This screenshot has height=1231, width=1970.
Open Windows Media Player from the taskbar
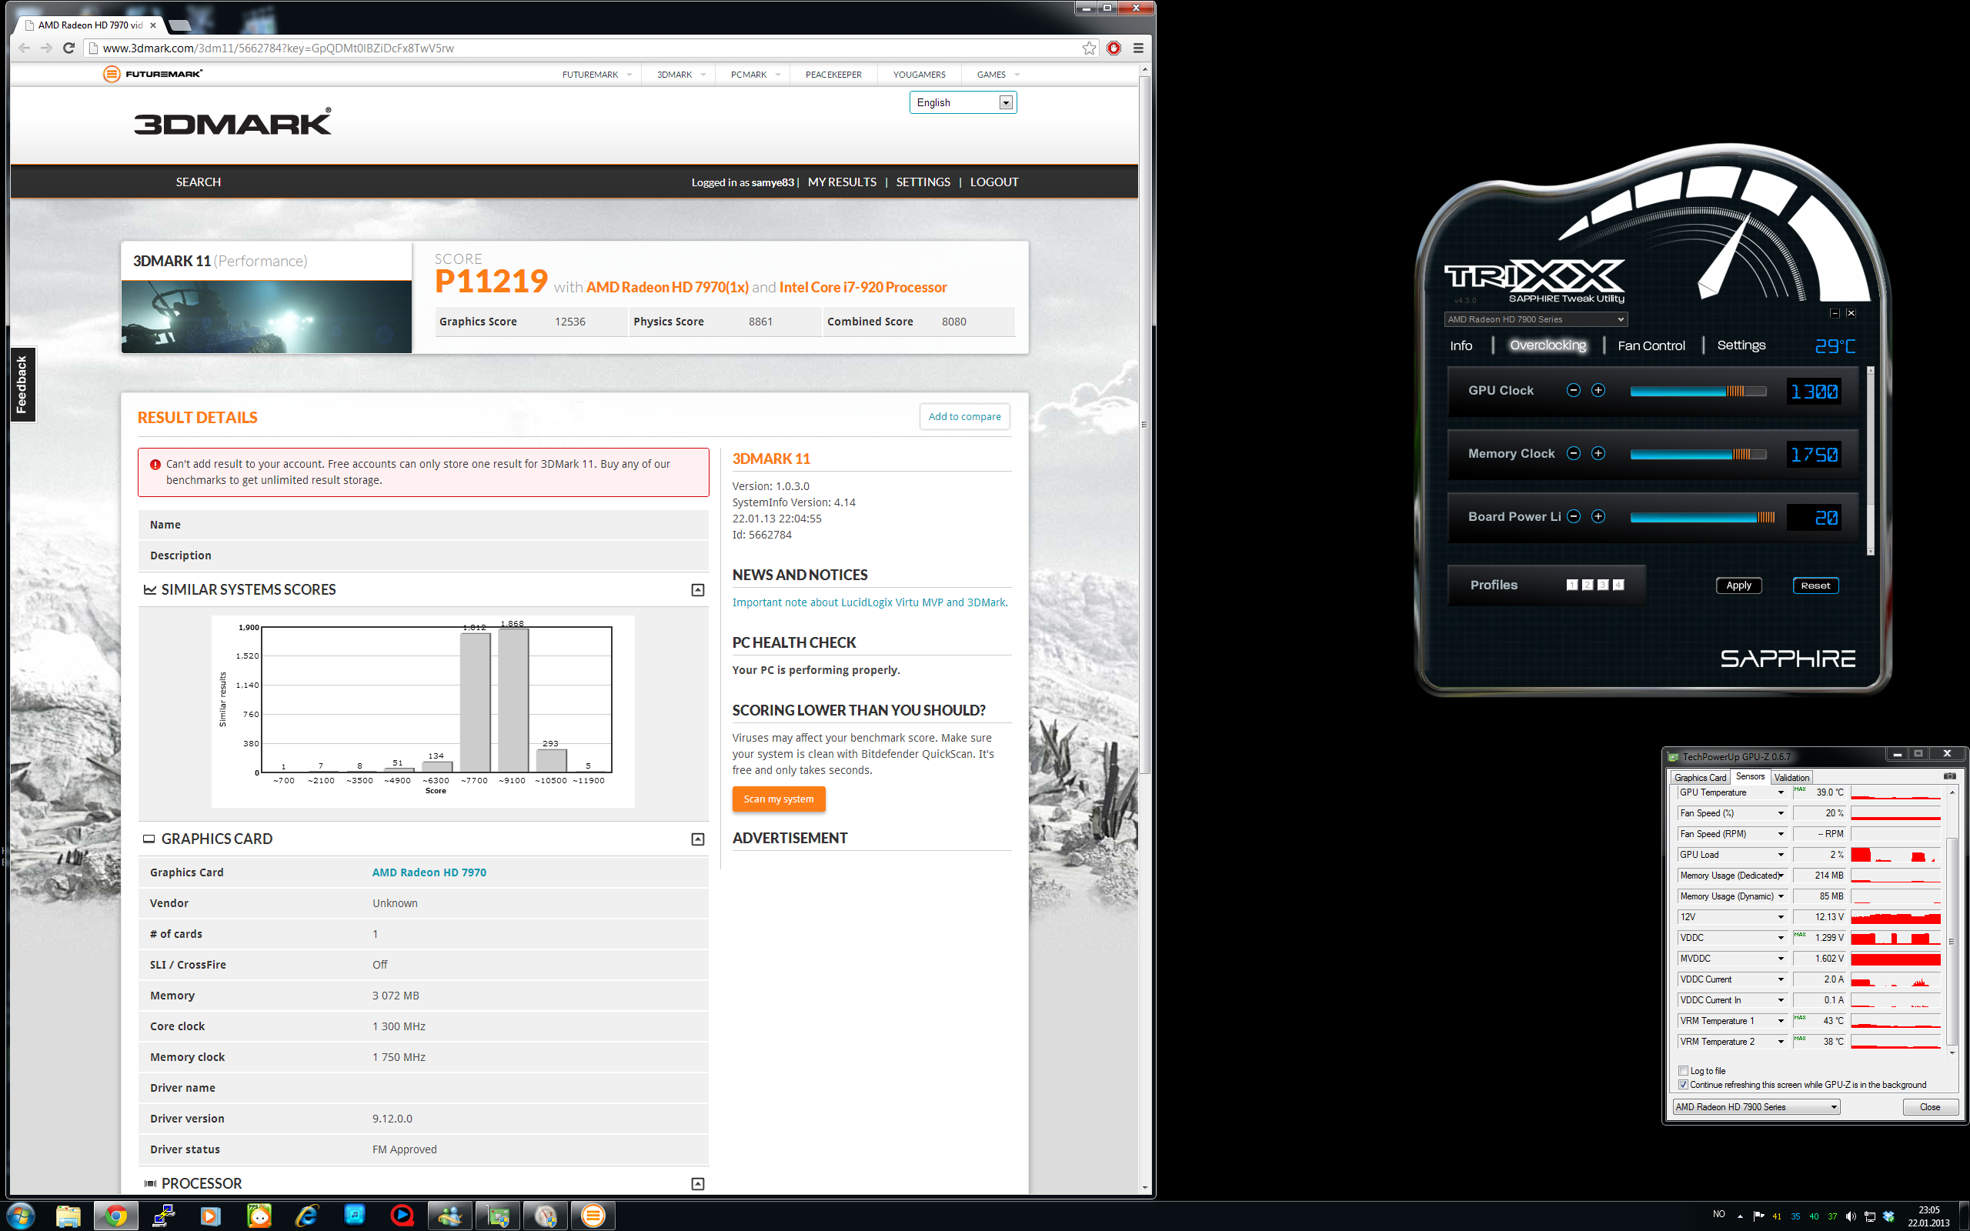pos(211,1216)
